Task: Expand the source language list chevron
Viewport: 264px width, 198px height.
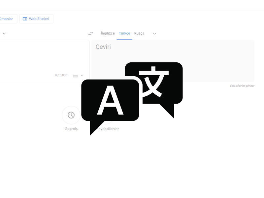Action: (x=4, y=34)
